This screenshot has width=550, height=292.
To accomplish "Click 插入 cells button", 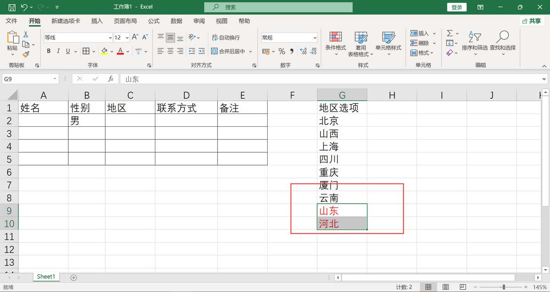I will coord(420,33).
